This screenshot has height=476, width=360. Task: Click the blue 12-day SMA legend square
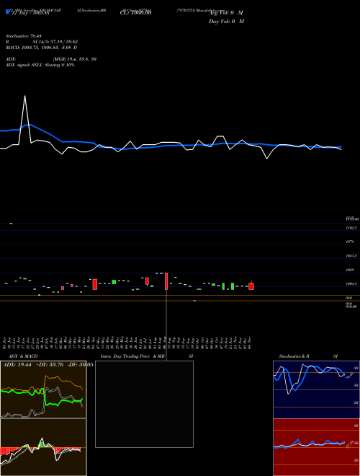(x=8, y=12)
